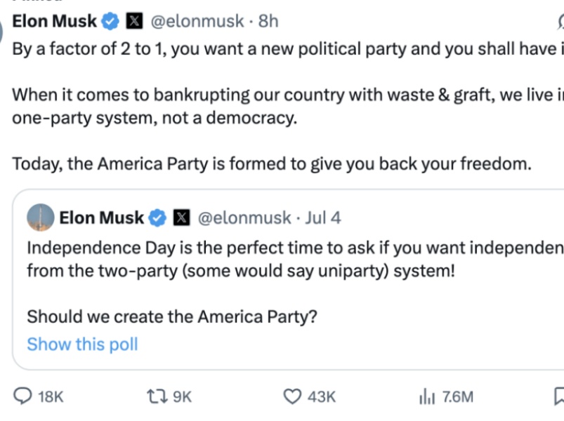Click the X affiliation badge in the quoted tweet

click(181, 218)
